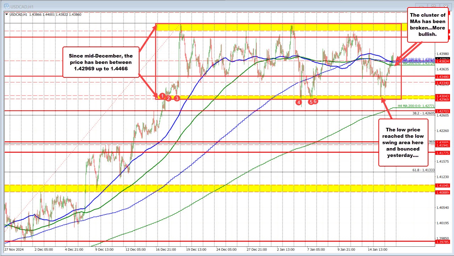Click red circle marker number 1

point(162,96)
